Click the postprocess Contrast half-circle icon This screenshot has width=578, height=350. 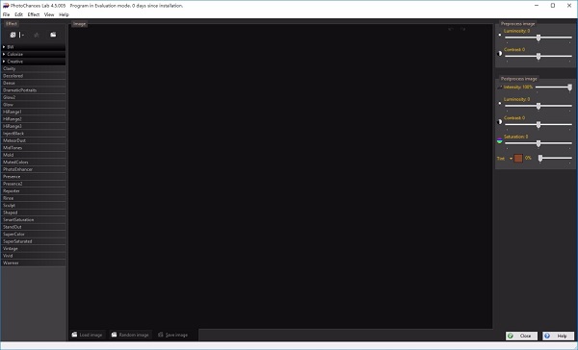(499, 122)
